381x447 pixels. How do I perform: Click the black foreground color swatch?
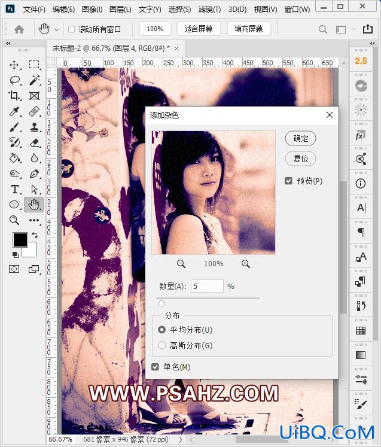(x=20, y=239)
